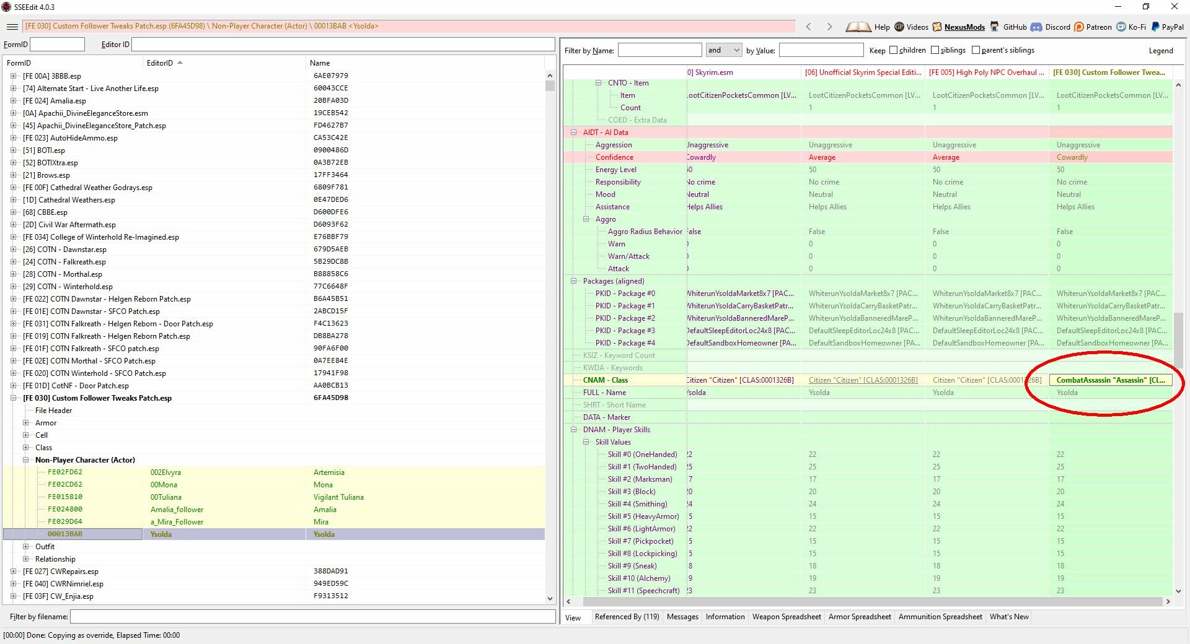This screenshot has height=644, width=1190.
Task: Enable the parent's siblings checkbox
Action: [976, 50]
